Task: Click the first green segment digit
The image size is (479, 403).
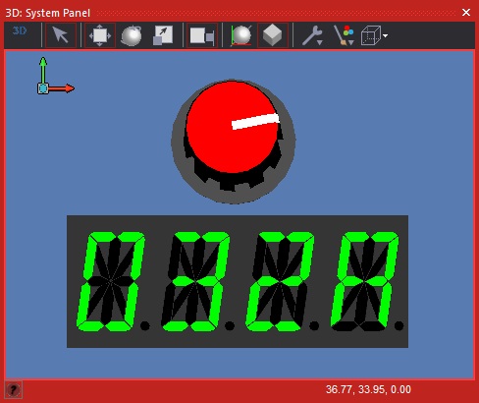Action: (111, 281)
